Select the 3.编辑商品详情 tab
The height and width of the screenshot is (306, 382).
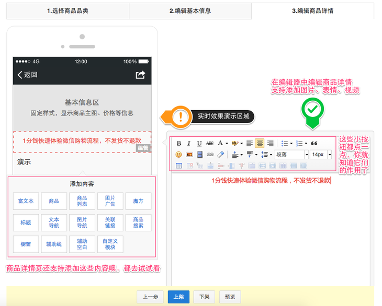point(313,11)
